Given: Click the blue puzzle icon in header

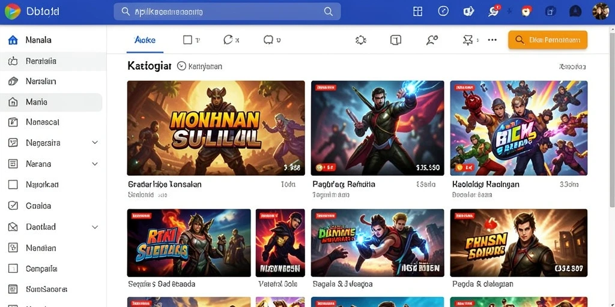Looking at the screenshot, I should tap(551, 11).
